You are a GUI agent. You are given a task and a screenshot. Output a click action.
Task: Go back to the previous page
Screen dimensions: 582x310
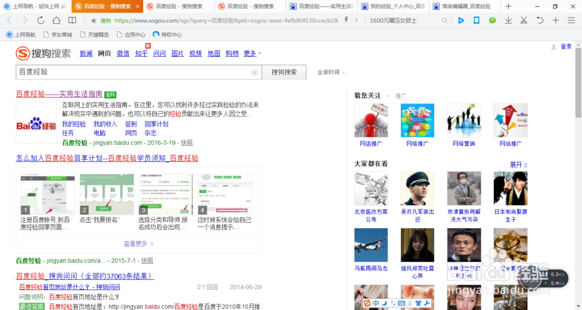pyautogui.click(x=10, y=20)
